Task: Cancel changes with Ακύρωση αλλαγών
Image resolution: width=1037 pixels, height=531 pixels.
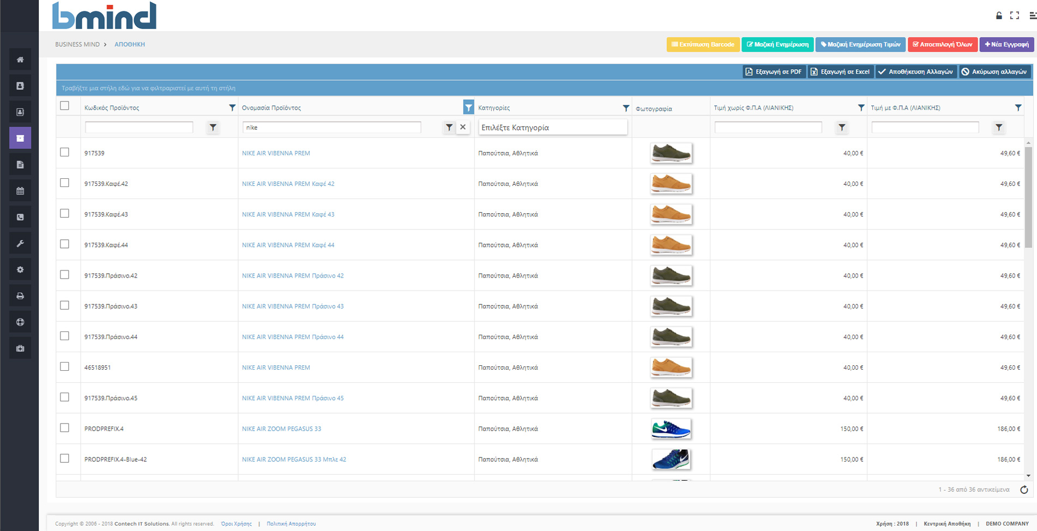Action: point(995,71)
